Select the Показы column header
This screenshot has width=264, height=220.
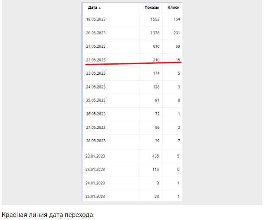point(152,7)
